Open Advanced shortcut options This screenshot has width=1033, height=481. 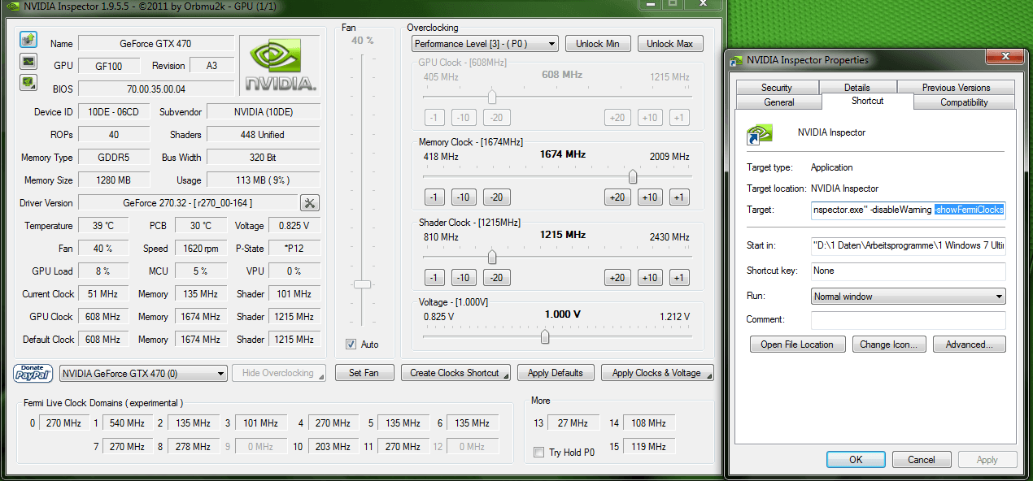tap(970, 344)
